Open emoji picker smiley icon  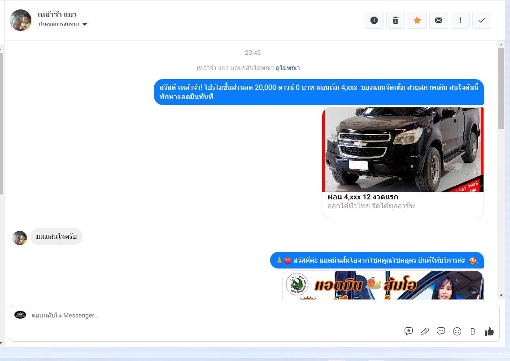457,331
